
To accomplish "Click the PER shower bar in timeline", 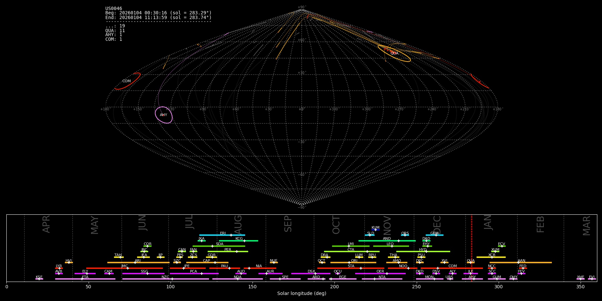I will [x=228, y=252].
